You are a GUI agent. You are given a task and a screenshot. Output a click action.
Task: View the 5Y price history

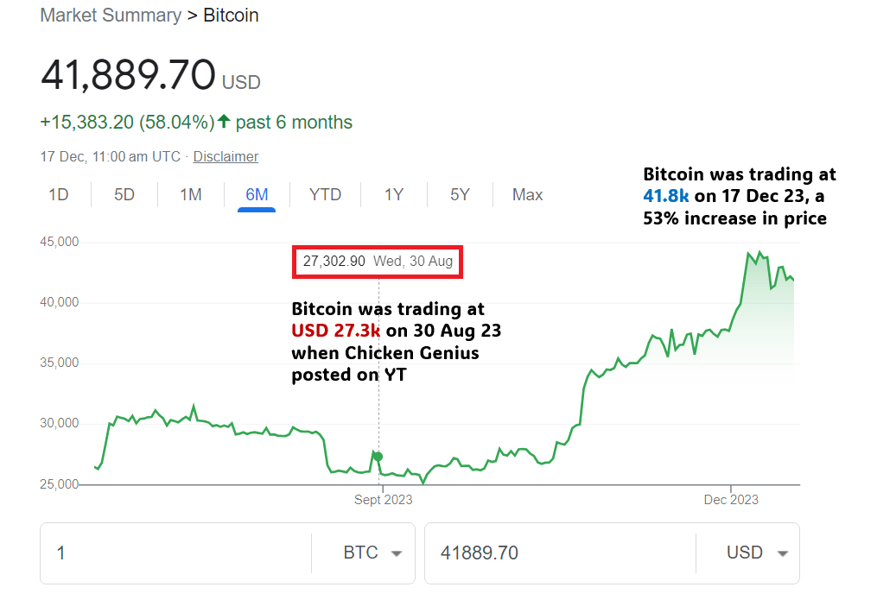[x=460, y=194]
